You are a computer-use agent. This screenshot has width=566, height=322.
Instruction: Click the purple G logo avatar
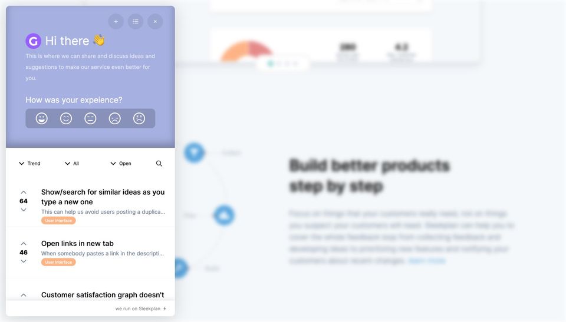coord(33,41)
